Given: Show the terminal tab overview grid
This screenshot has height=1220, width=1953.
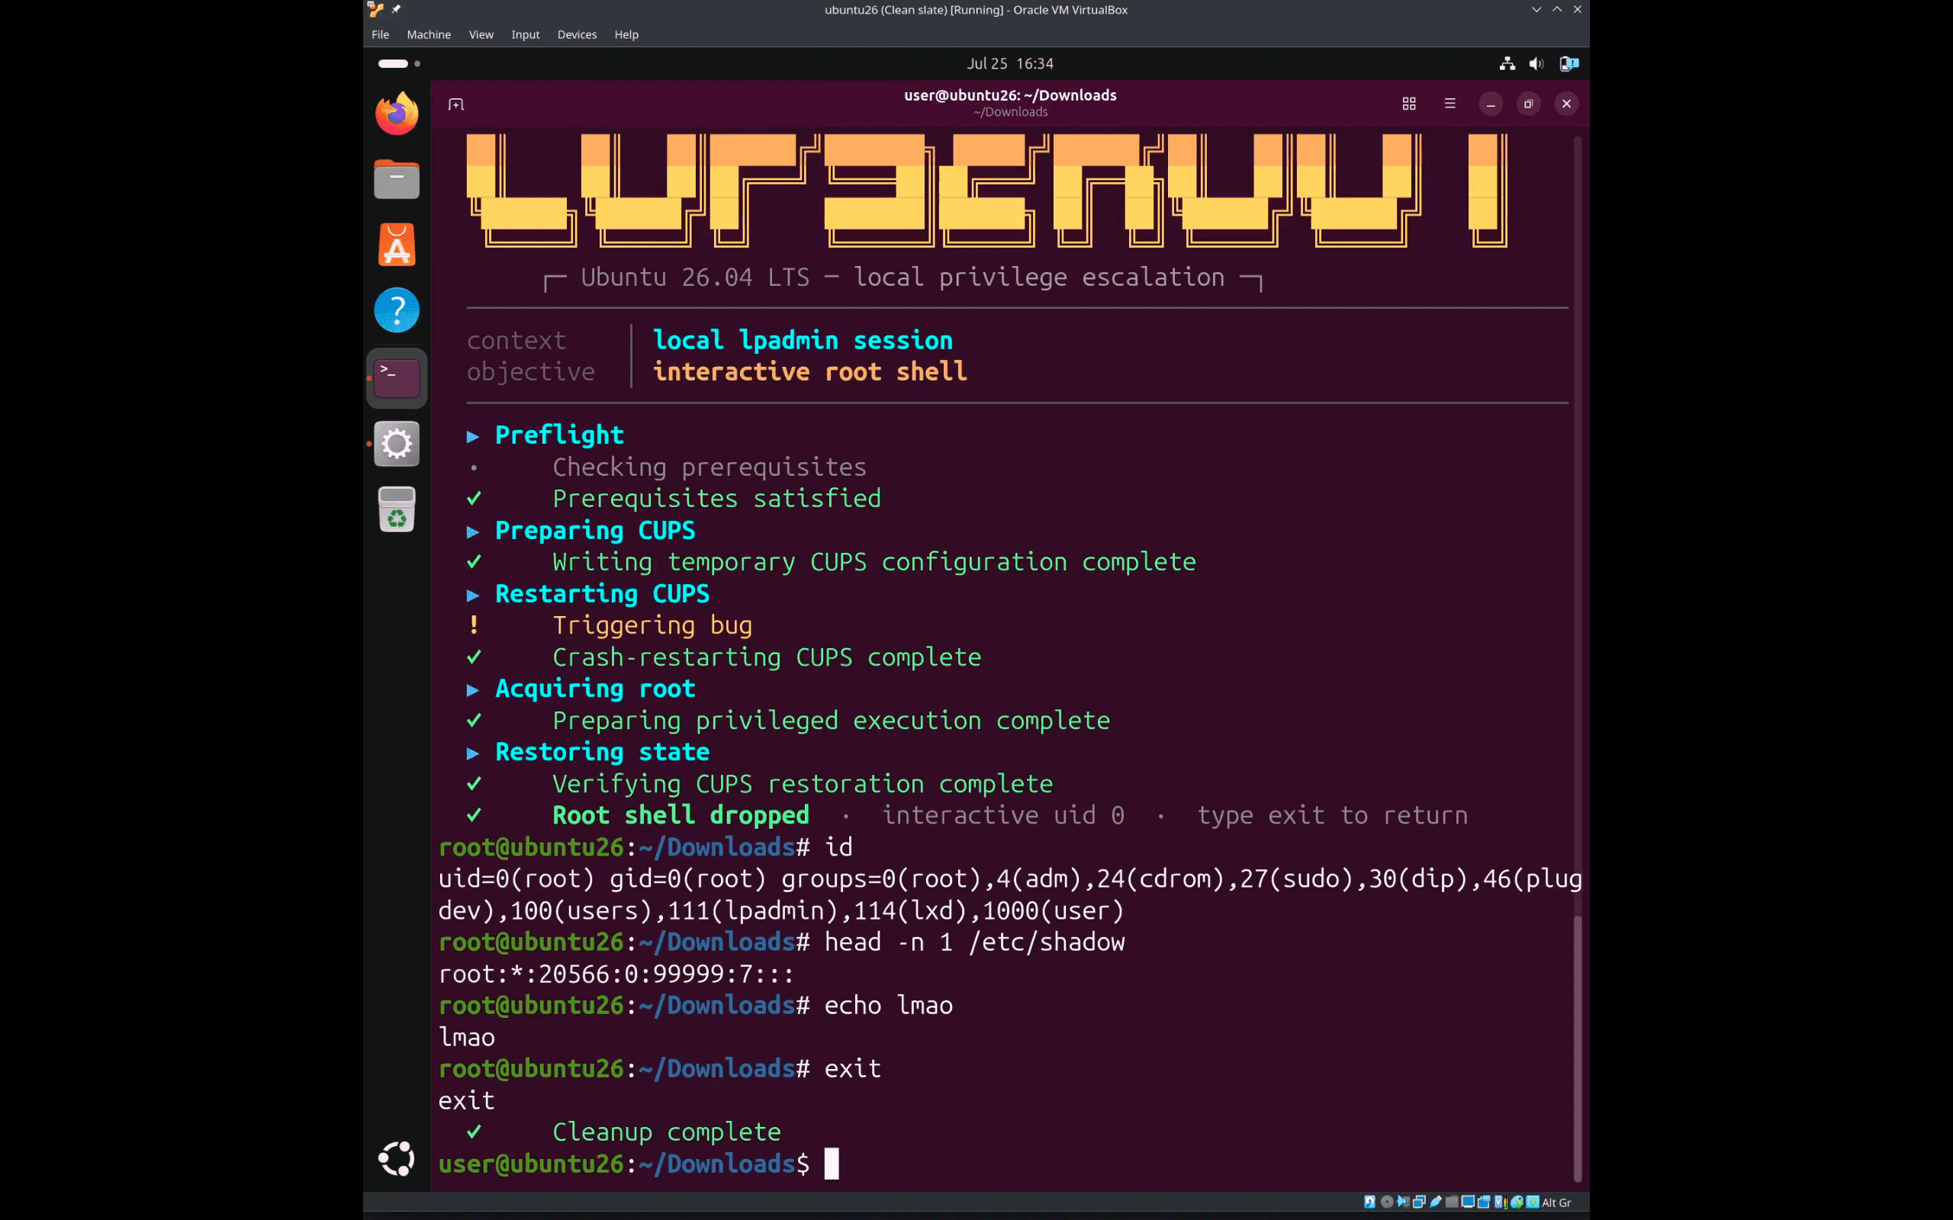Looking at the screenshot, I should click(x=1409, y=104).
